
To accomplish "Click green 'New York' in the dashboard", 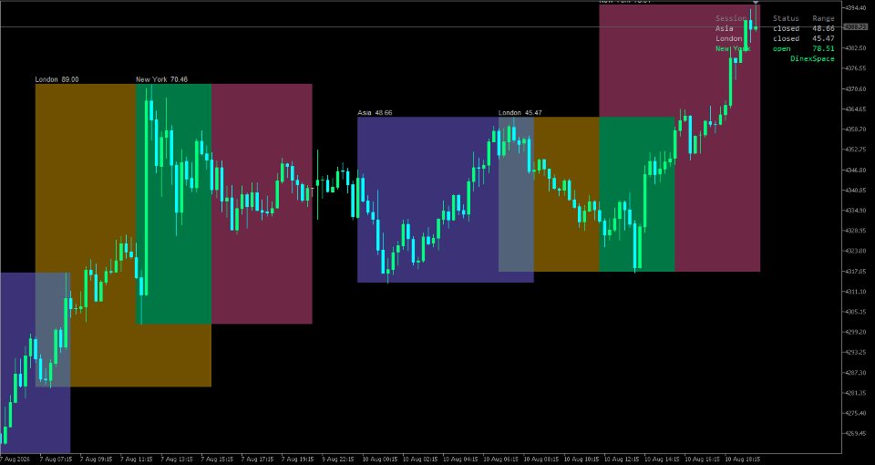I will tap(733, 48).
